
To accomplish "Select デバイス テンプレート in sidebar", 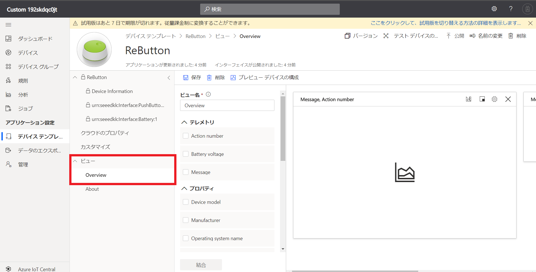I will coord(35,137).
